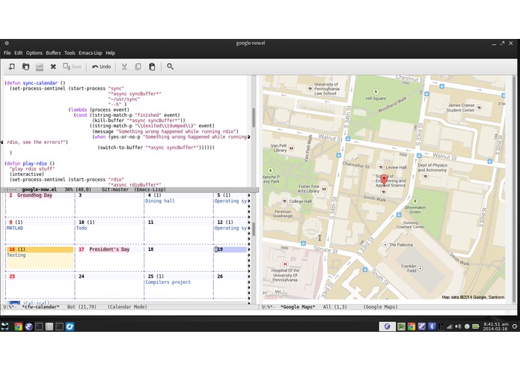Click the James Creese Student Center marker
The width and height of the screenshot is (520, 370).
[479, 108]
